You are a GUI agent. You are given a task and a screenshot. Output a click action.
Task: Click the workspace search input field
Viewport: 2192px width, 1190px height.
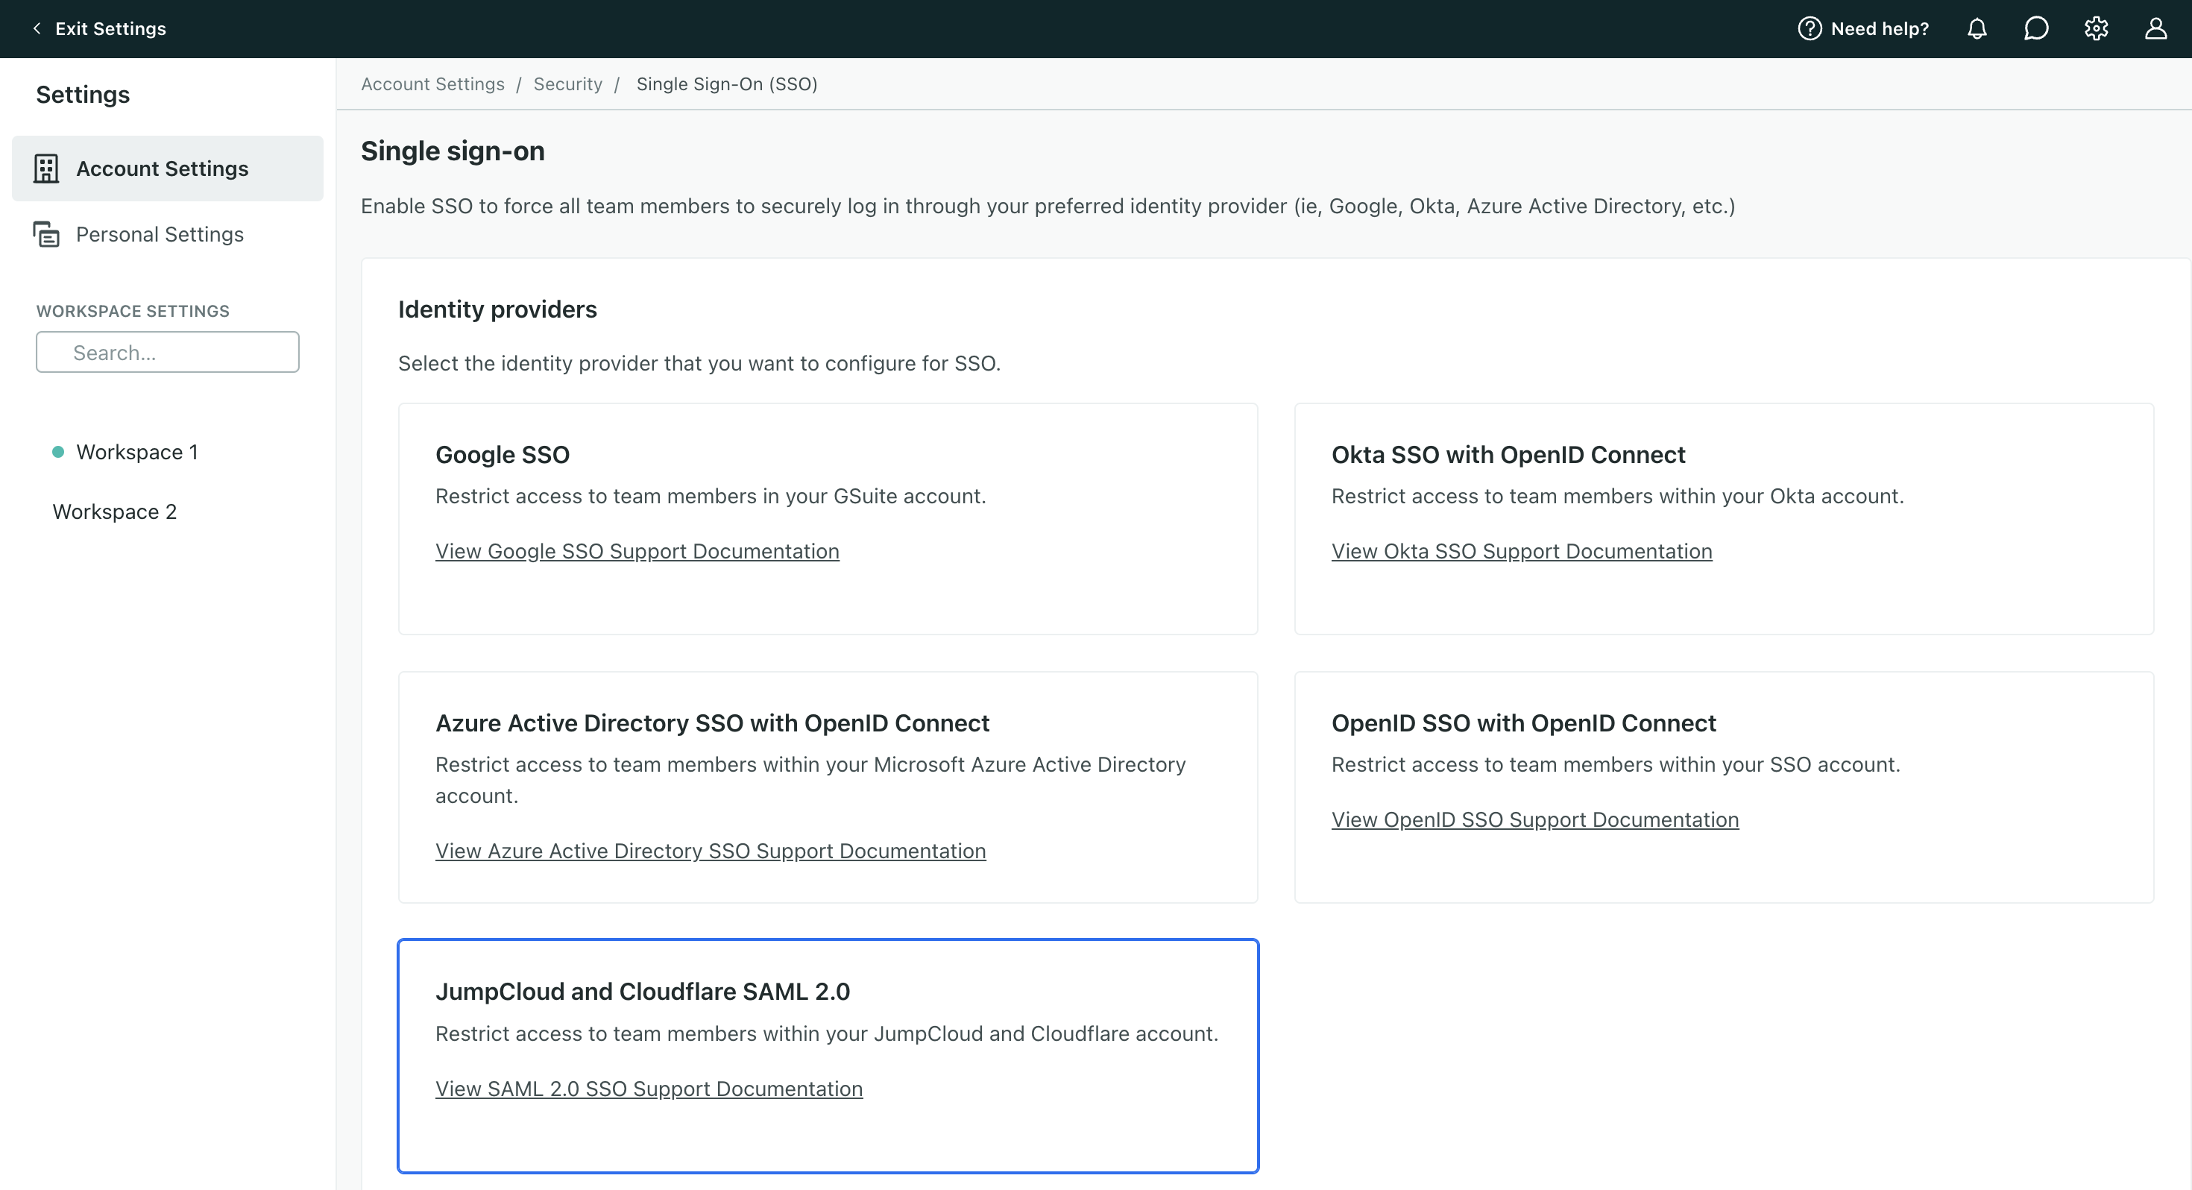(166, 352)
